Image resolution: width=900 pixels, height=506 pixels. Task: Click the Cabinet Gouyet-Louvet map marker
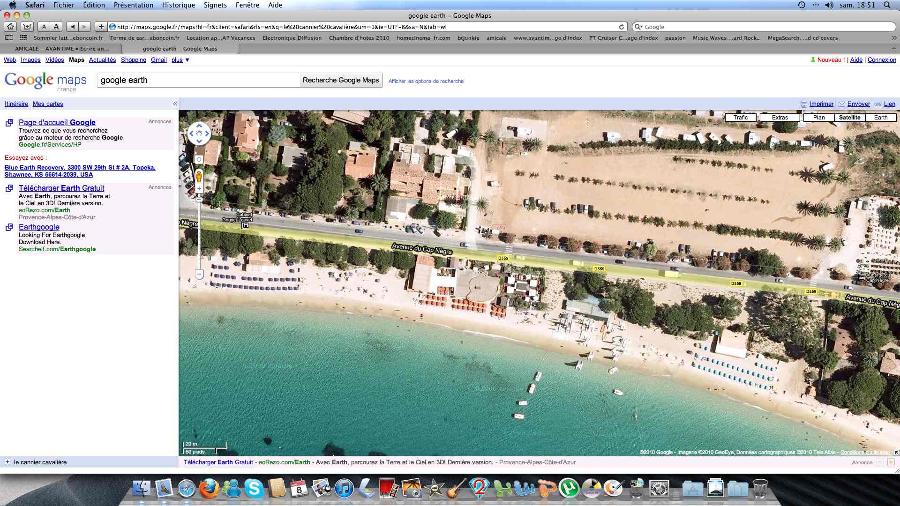tap(245, 226)
